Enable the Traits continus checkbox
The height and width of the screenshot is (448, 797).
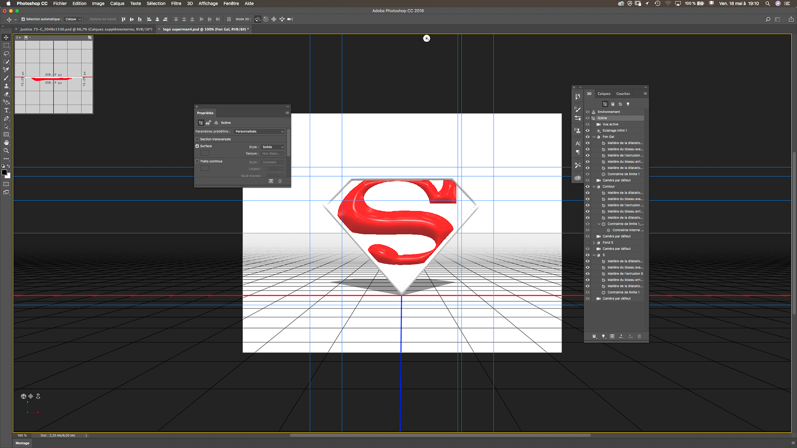(197, 161)
